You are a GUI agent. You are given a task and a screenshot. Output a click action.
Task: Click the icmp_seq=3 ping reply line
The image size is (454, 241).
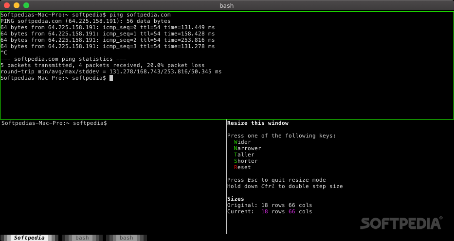(108, 46)
